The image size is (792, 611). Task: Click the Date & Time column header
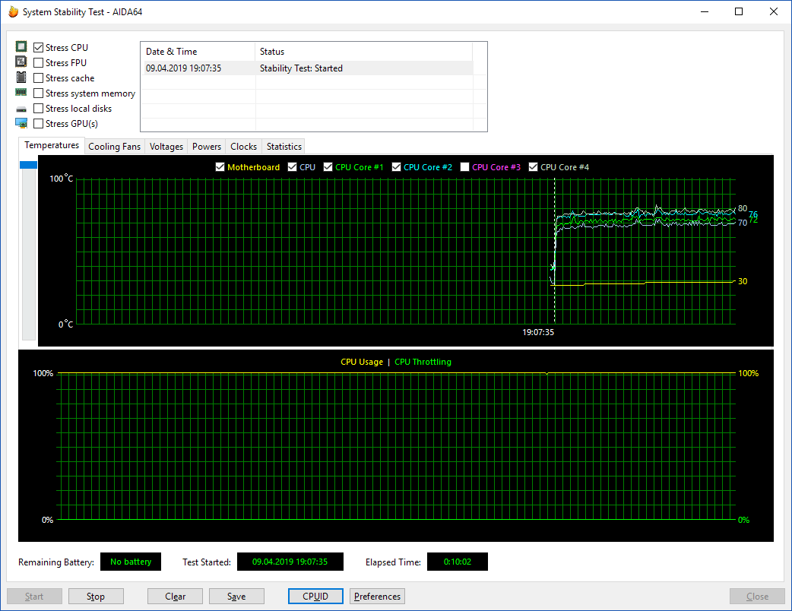pyautogui.click(x=198, y=52)
